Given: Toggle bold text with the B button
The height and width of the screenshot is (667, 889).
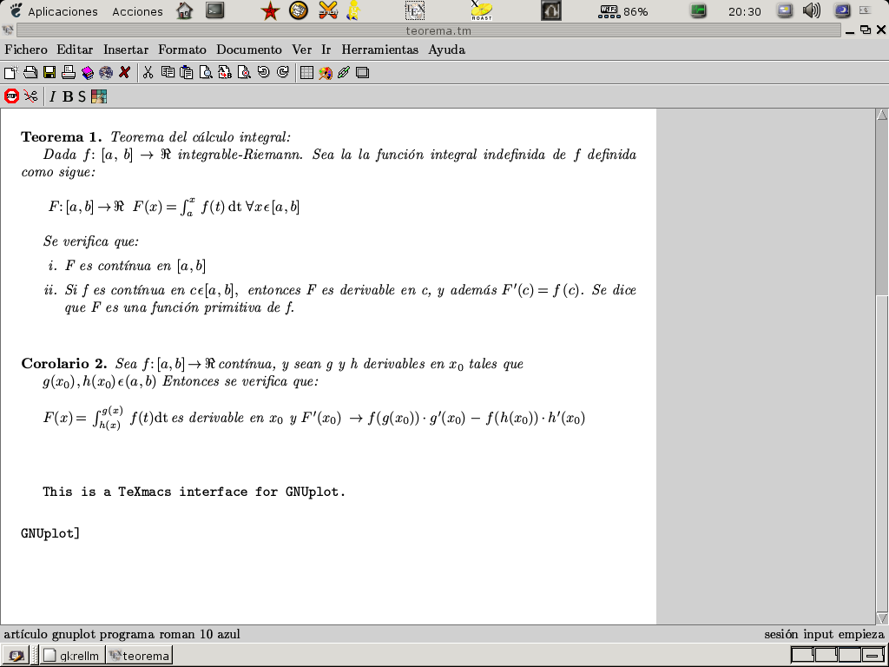Looking at the screenshot, I should tap(68, 96).
